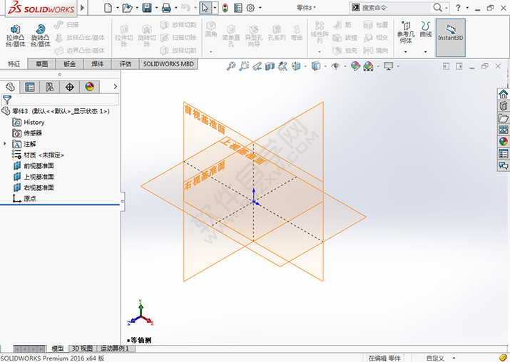The height and width of the screenshot is (362, 510).
Task: Open the ConfigurationManager tab icon
Action: 49,87
